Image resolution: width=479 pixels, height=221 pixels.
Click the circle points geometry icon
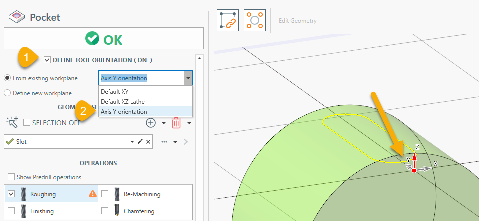(x=254, y=20)
